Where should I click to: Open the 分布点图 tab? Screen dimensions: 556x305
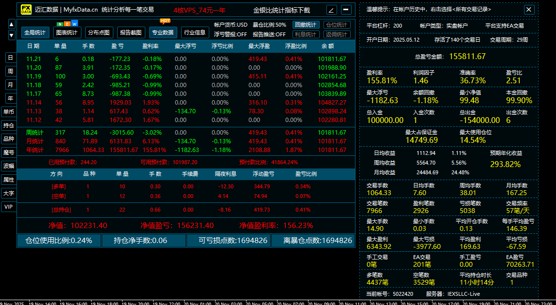pos(99,32)
